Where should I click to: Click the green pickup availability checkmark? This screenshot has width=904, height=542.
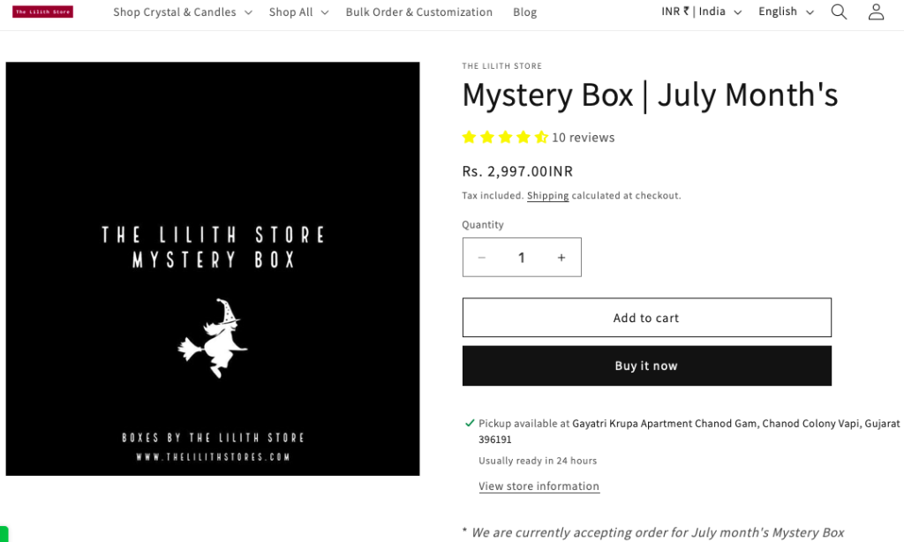[469, 423]
